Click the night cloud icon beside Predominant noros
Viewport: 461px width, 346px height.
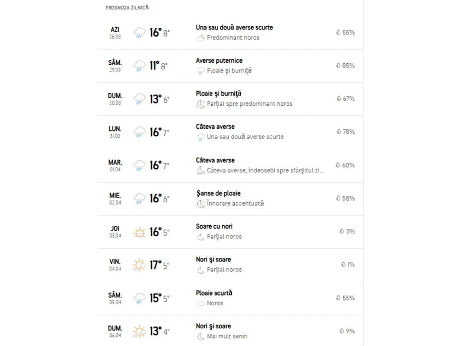click(x=200, y=38)
